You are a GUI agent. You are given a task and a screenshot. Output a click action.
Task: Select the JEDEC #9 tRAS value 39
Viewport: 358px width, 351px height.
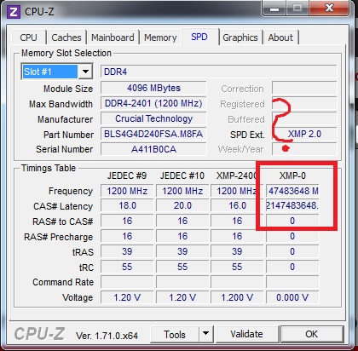(x=127, y=251)
